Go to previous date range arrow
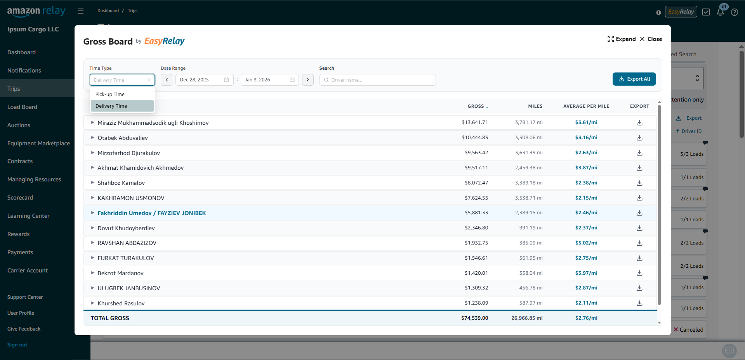The width and height of the screenshot is (745, 360). click(x=167, y=80)
